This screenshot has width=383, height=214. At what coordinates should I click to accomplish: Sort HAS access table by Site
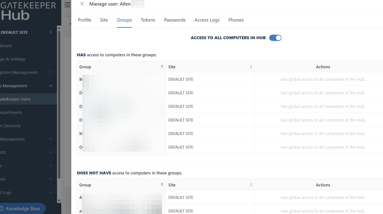(x=251, y=67)
